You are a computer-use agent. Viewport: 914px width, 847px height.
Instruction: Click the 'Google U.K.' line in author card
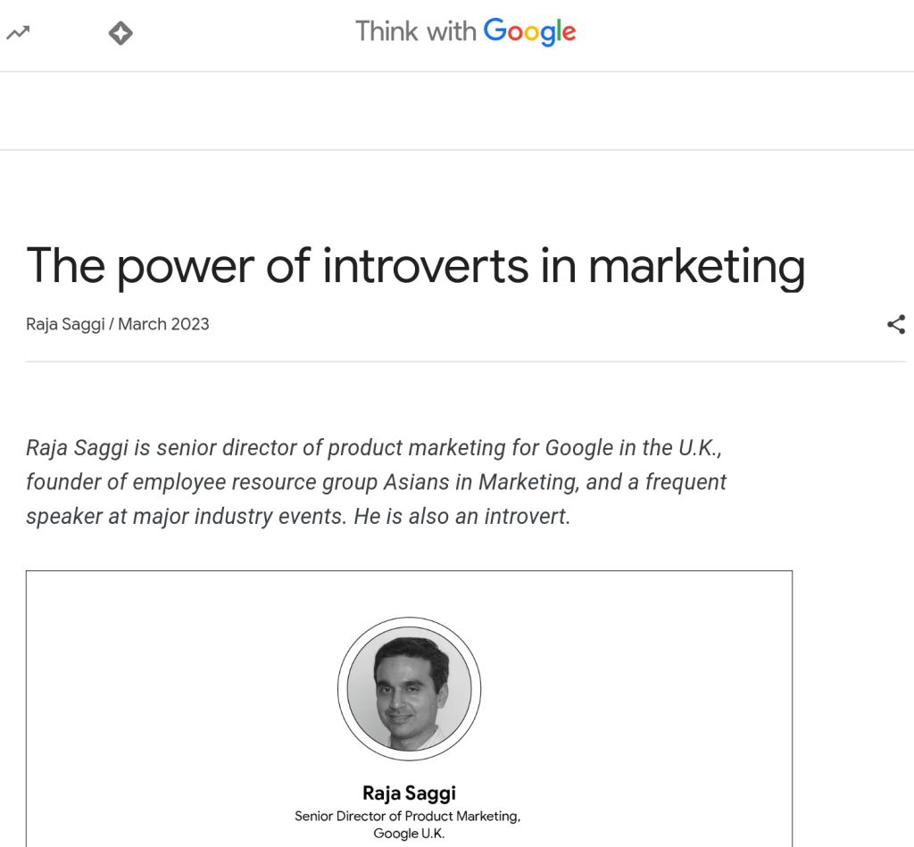tap(409, 834)
